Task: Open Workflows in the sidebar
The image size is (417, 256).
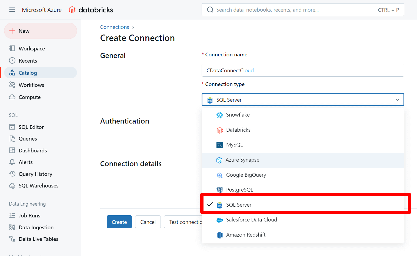Action: 41,85
